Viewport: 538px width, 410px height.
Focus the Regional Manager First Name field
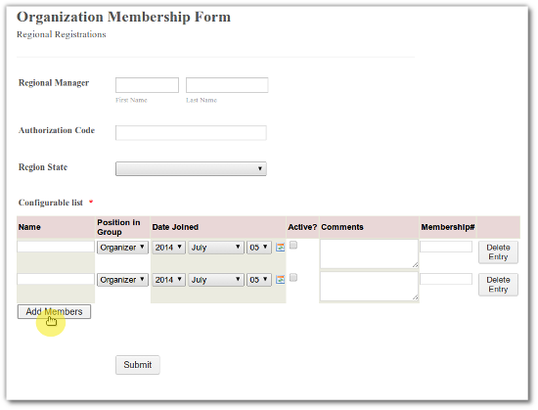coord(147,85)
